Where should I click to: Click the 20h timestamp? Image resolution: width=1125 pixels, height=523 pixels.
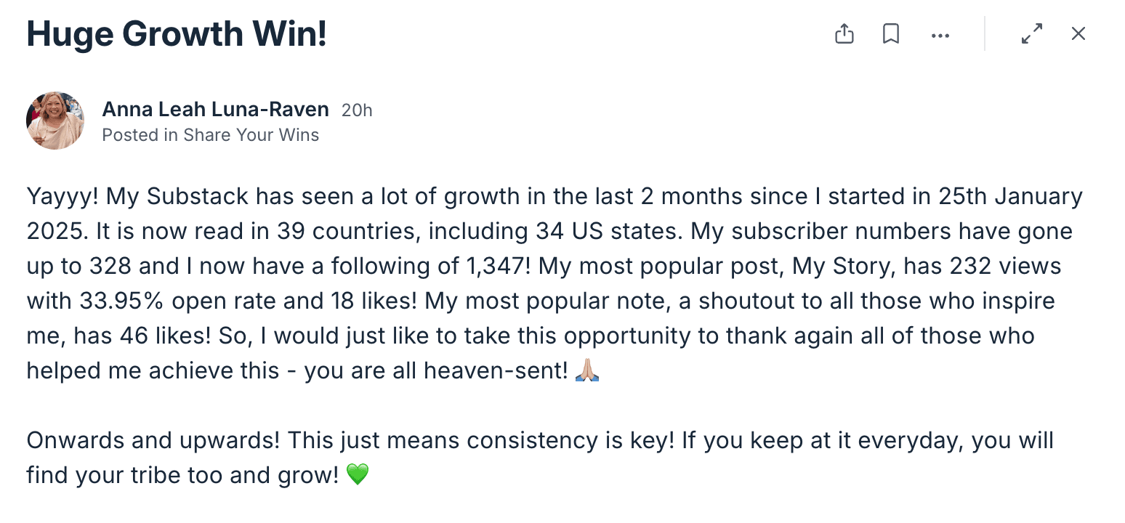pos(357,110)
